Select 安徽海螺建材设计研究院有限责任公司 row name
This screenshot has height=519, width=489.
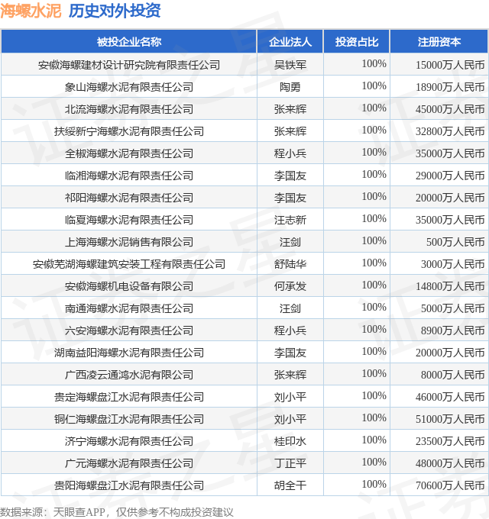[x=129, y=65]
